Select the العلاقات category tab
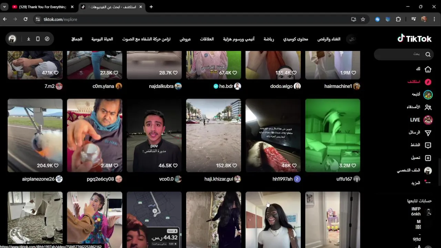 tap(207, 39)
